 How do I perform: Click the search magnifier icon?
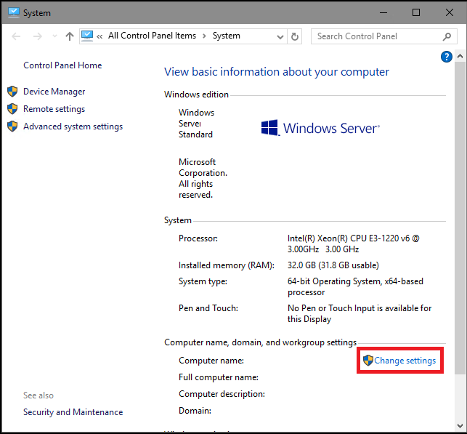click(447, 36)
